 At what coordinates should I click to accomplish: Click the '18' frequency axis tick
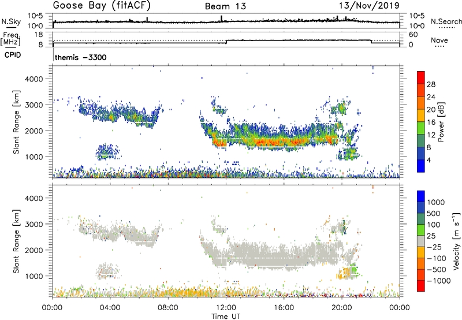(x=39, y=35)
